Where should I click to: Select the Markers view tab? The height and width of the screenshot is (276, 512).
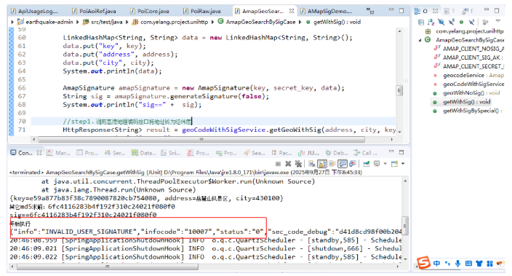pos(59,153)
